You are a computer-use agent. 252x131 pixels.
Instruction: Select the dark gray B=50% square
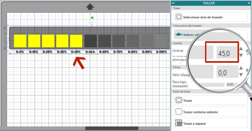coord(90,41)
